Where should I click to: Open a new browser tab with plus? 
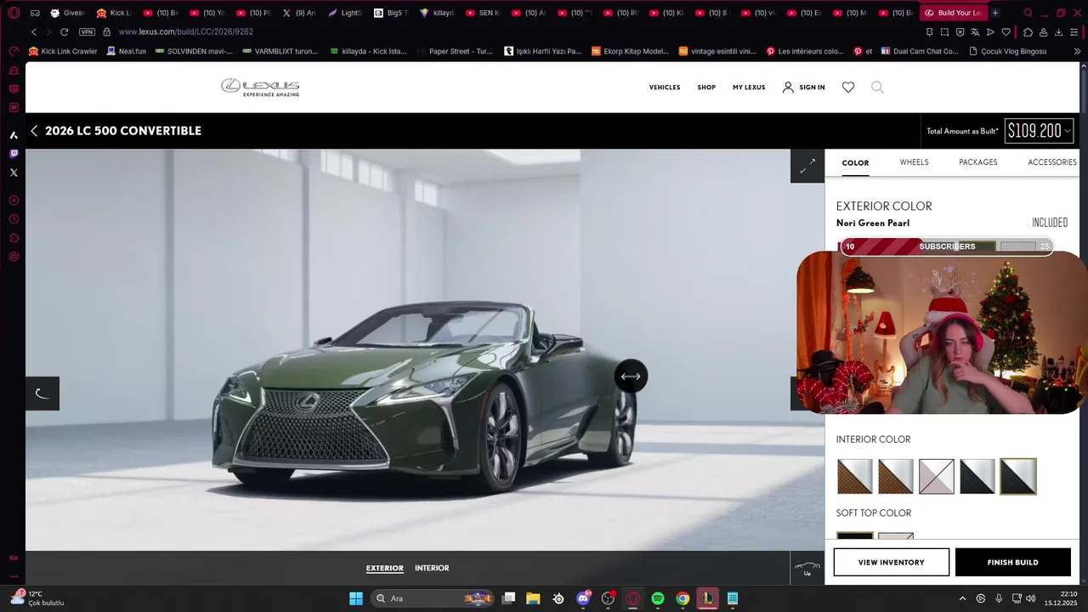995,13
